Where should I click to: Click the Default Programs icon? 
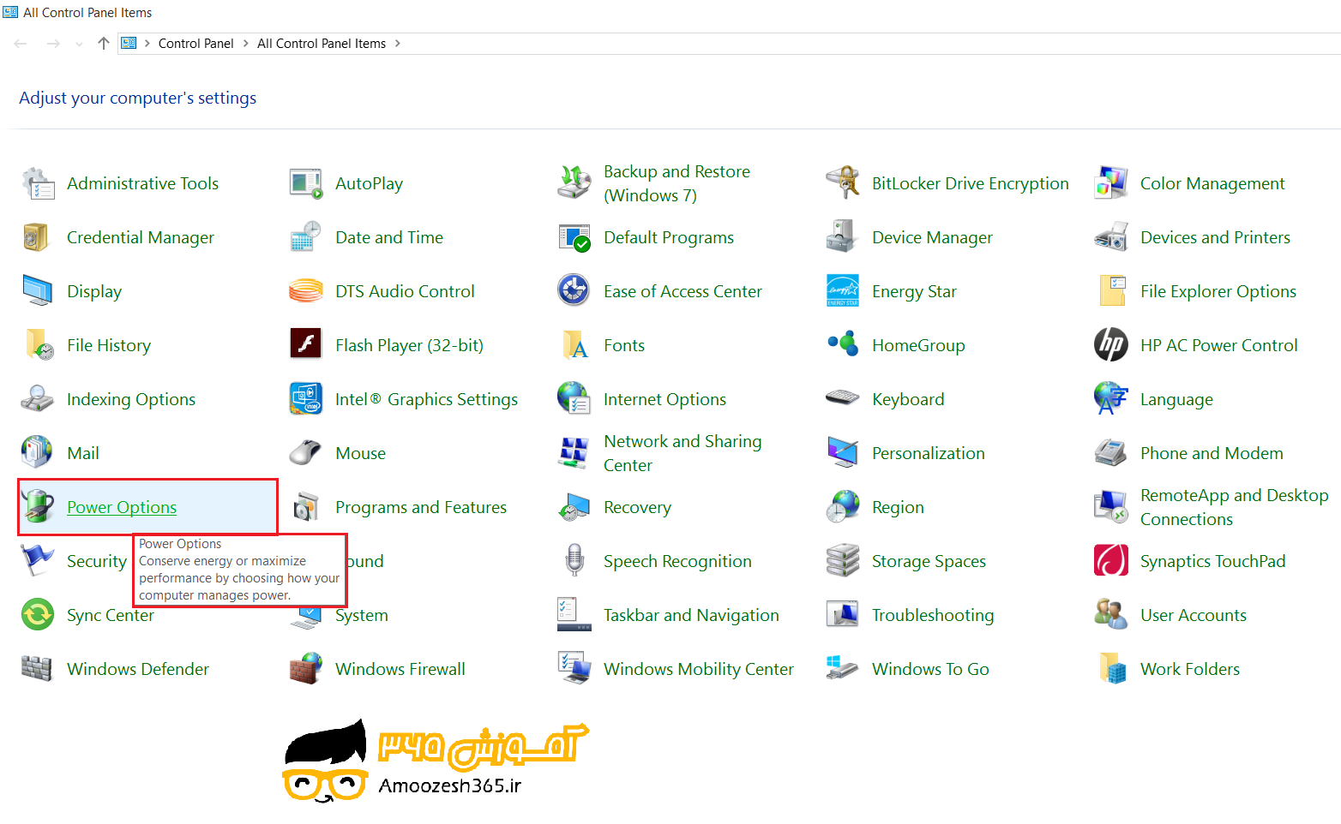pyautogui.click(x=574, y=237)
